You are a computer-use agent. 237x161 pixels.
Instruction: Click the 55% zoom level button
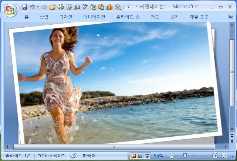pos(158,156)
